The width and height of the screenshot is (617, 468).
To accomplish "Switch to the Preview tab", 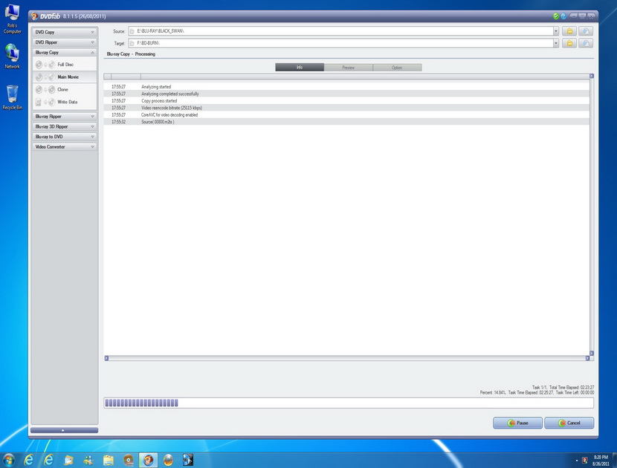I will (348, 68).
